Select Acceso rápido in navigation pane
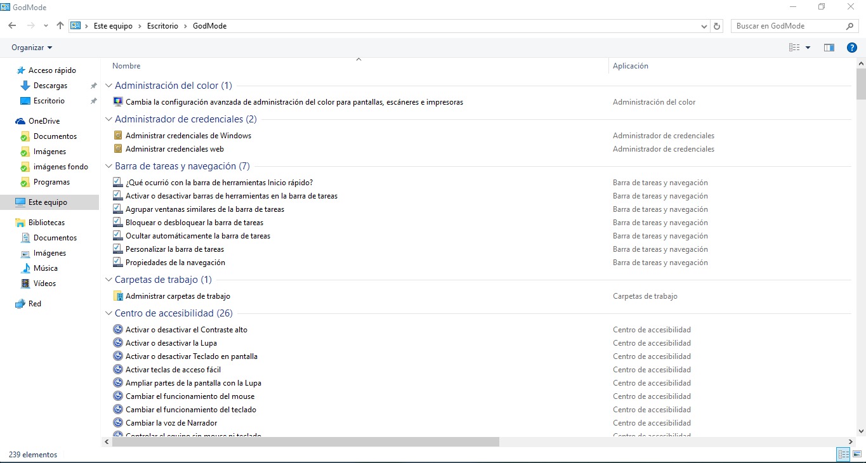 click(x=52, y=70)
